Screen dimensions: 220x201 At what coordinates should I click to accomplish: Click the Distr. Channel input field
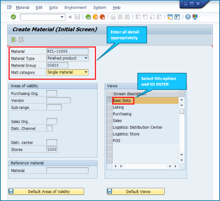[x=50, y=128]
